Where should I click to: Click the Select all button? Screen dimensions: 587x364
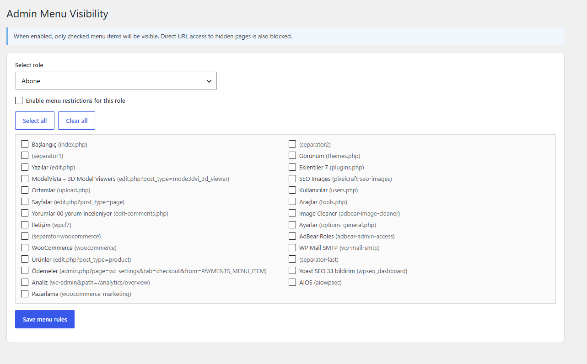35,121
